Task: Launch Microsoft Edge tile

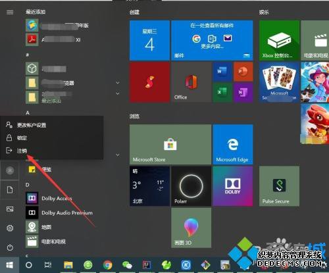Action: click(x=233, y=144)
